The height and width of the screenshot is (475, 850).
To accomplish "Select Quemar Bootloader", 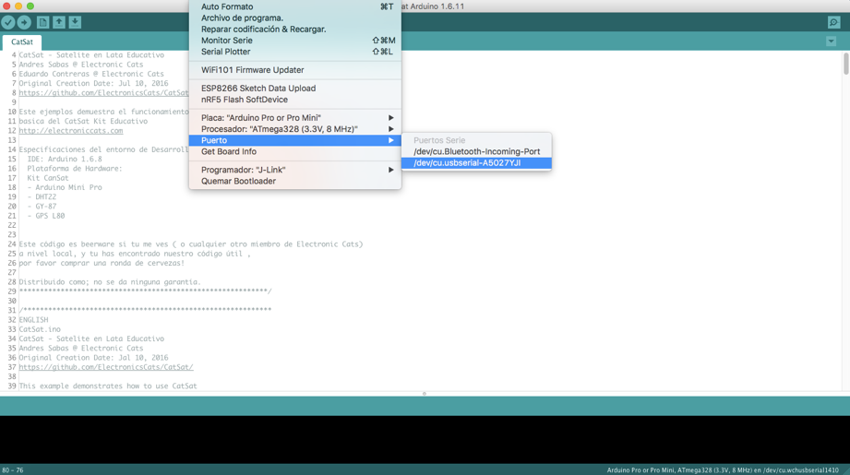I will click(295, 181).
